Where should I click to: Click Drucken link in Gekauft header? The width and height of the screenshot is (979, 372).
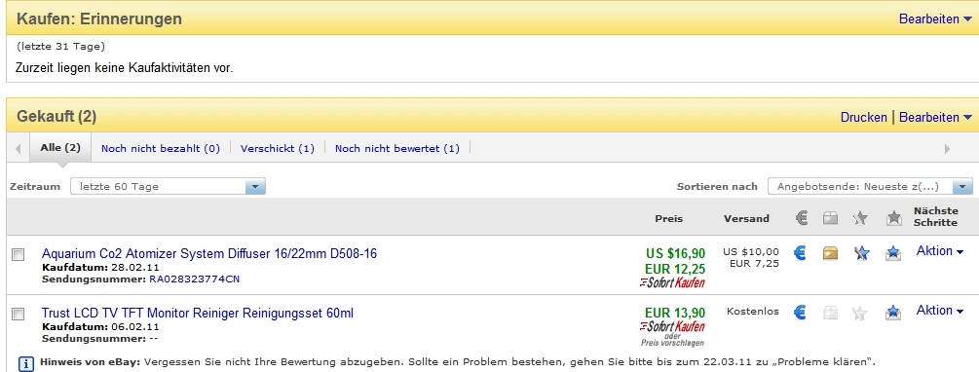(x=863, y=117)
